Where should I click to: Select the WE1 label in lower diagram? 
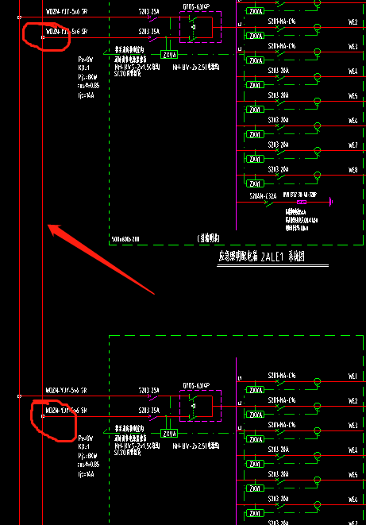(353, 376)
